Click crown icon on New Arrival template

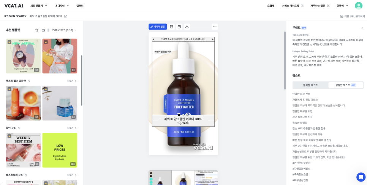pyautogui.click(x=9, y=42)
